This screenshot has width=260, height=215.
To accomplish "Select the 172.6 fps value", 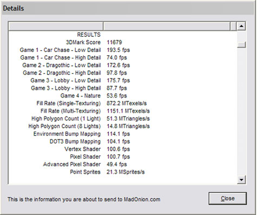I will 118,65.
